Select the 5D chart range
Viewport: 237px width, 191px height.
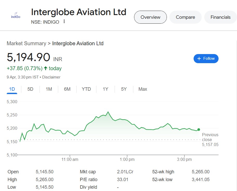[30, 89]
